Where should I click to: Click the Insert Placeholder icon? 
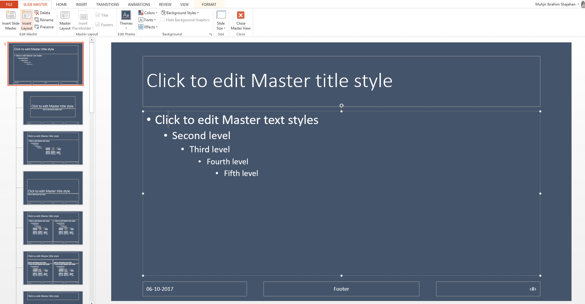click(x=83, y=15)
